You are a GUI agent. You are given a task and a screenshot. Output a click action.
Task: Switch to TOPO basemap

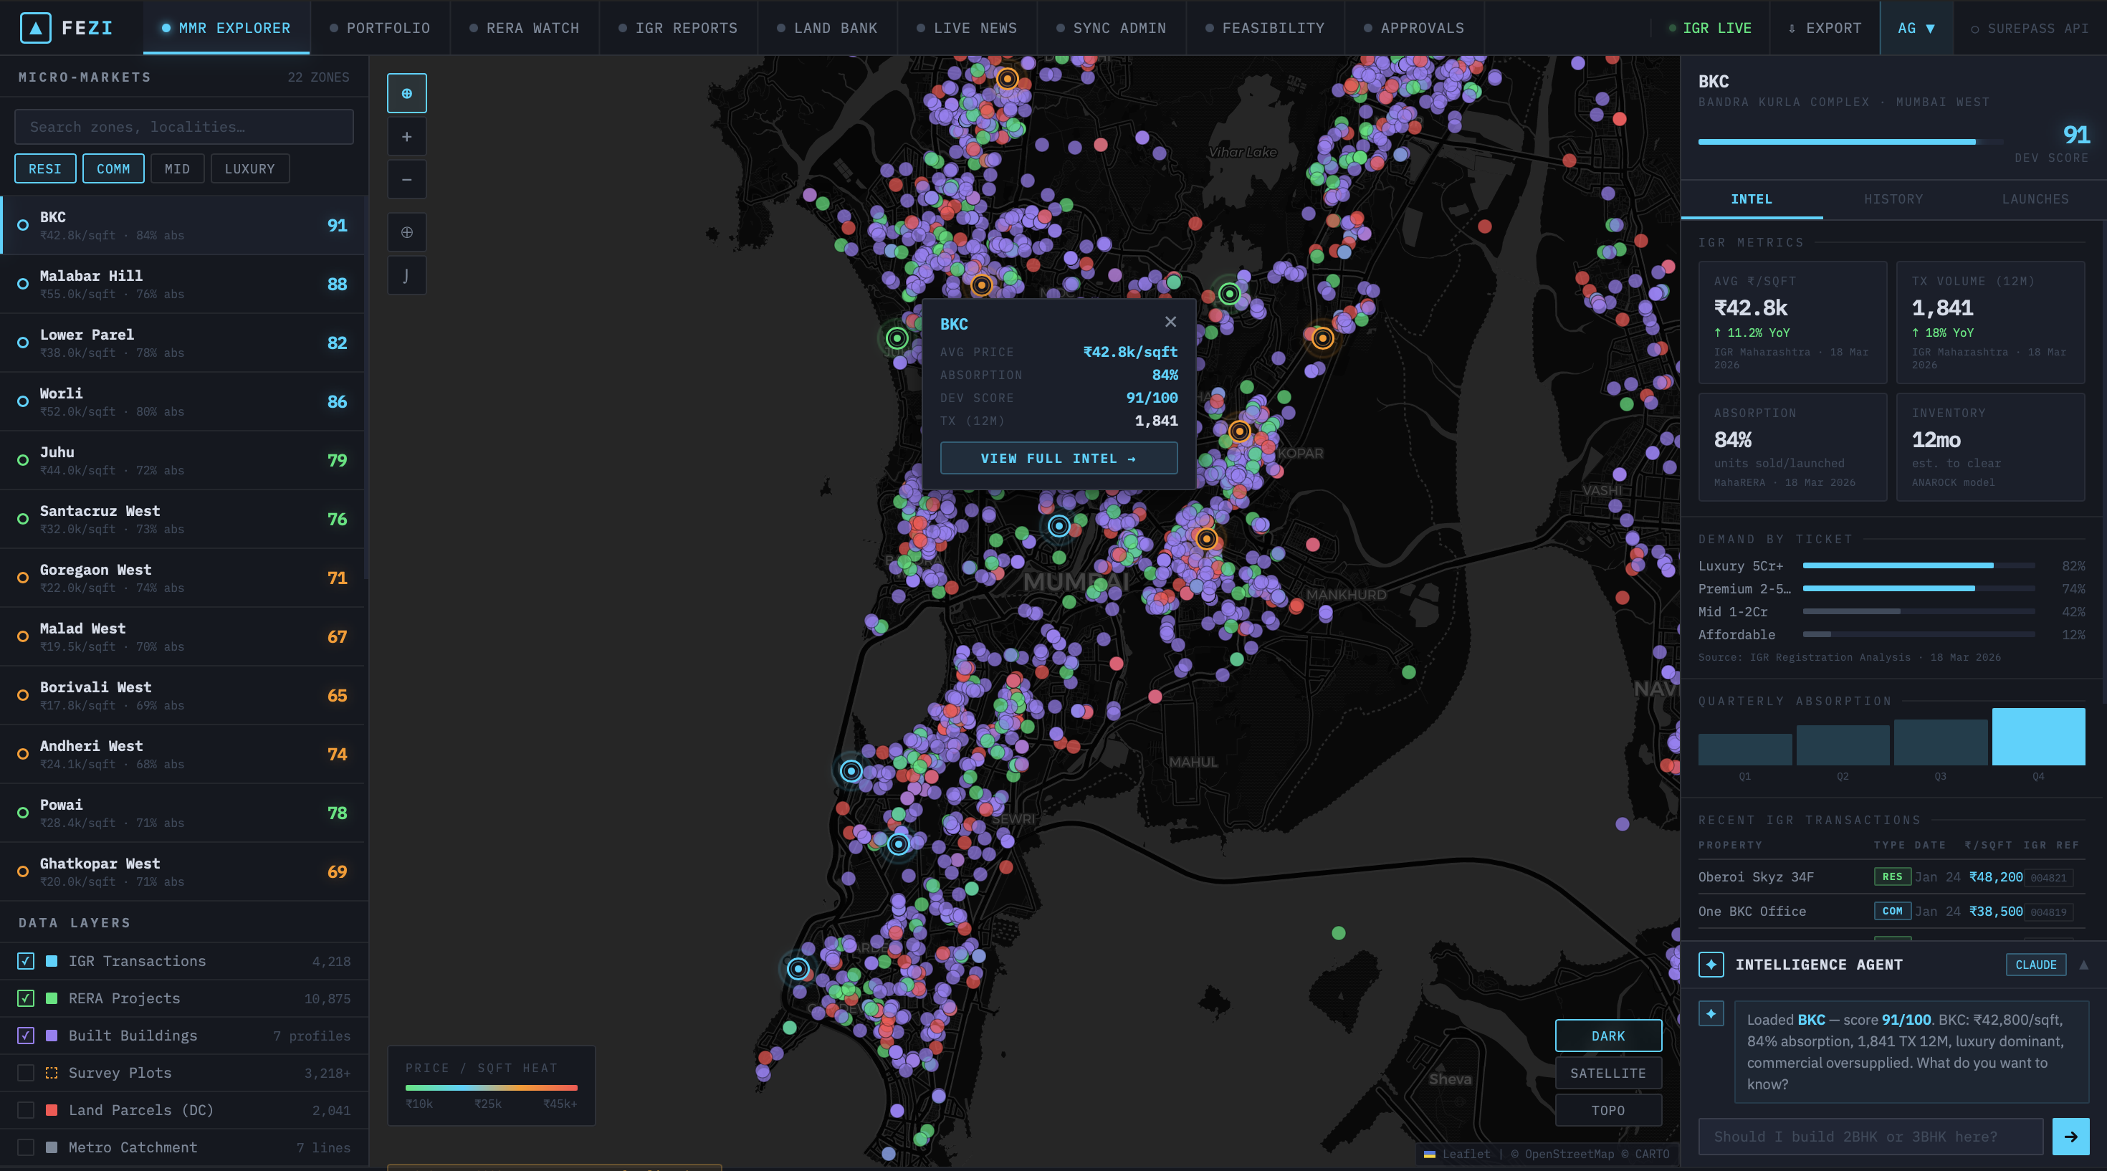(x=1608, y=1111)
